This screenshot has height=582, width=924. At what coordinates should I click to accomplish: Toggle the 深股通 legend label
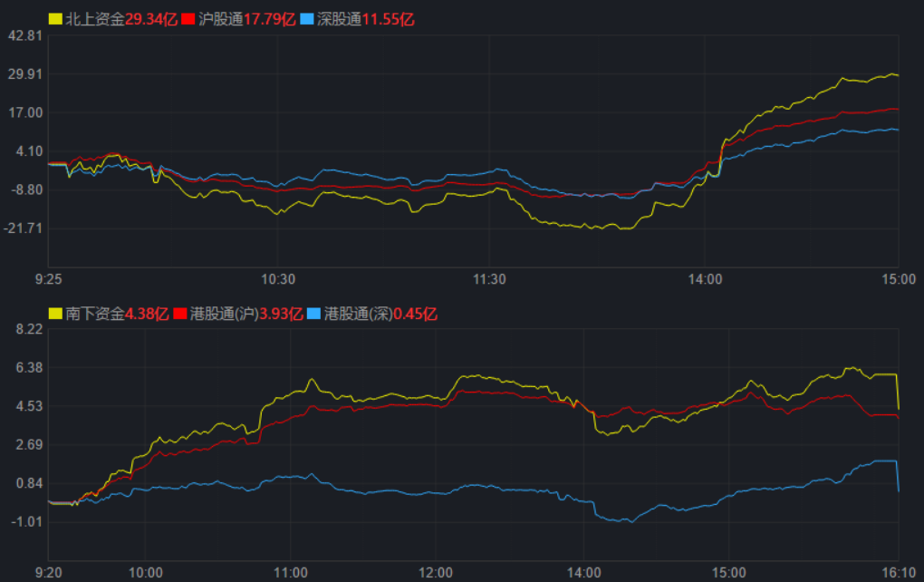pyautogui.click(x=339, y=18)
